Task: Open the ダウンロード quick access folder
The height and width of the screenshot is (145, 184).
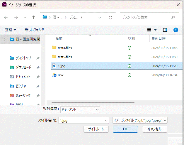Action: pyautogui.click(x=23, y=67)
